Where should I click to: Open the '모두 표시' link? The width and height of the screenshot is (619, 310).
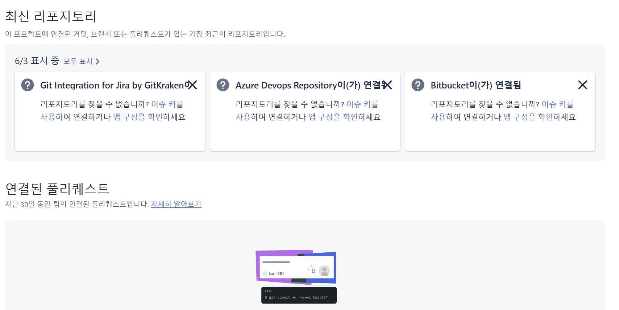click(78, 61)
